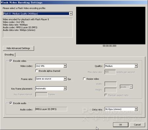
Task: Click 'Video encoded for playback with Flash Player 8' line
Action: coord(26,19)
